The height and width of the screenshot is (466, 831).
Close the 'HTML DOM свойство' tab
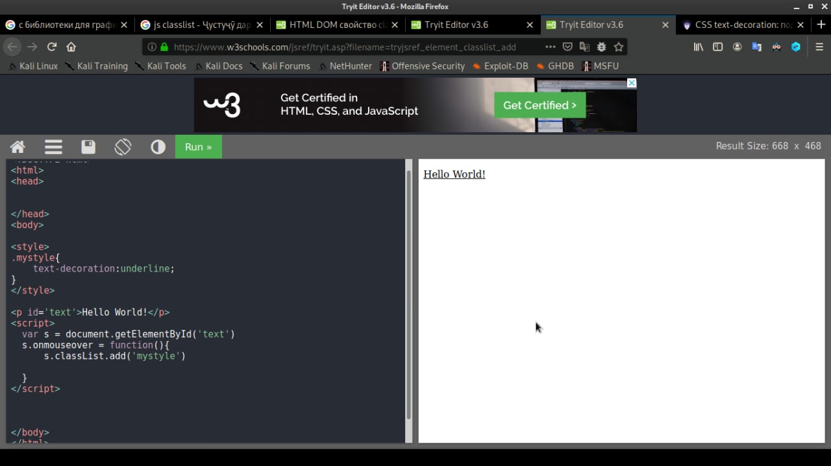click(395, 25)
